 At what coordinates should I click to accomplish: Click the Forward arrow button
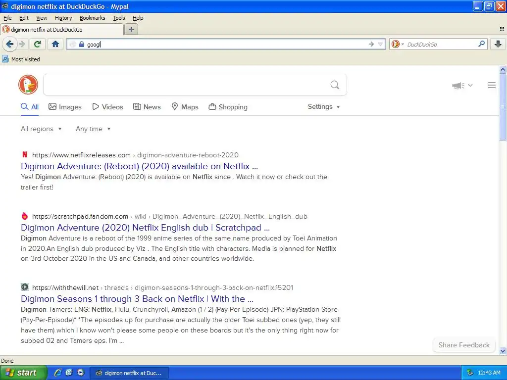pyautogui.click(x=22, y=44)
